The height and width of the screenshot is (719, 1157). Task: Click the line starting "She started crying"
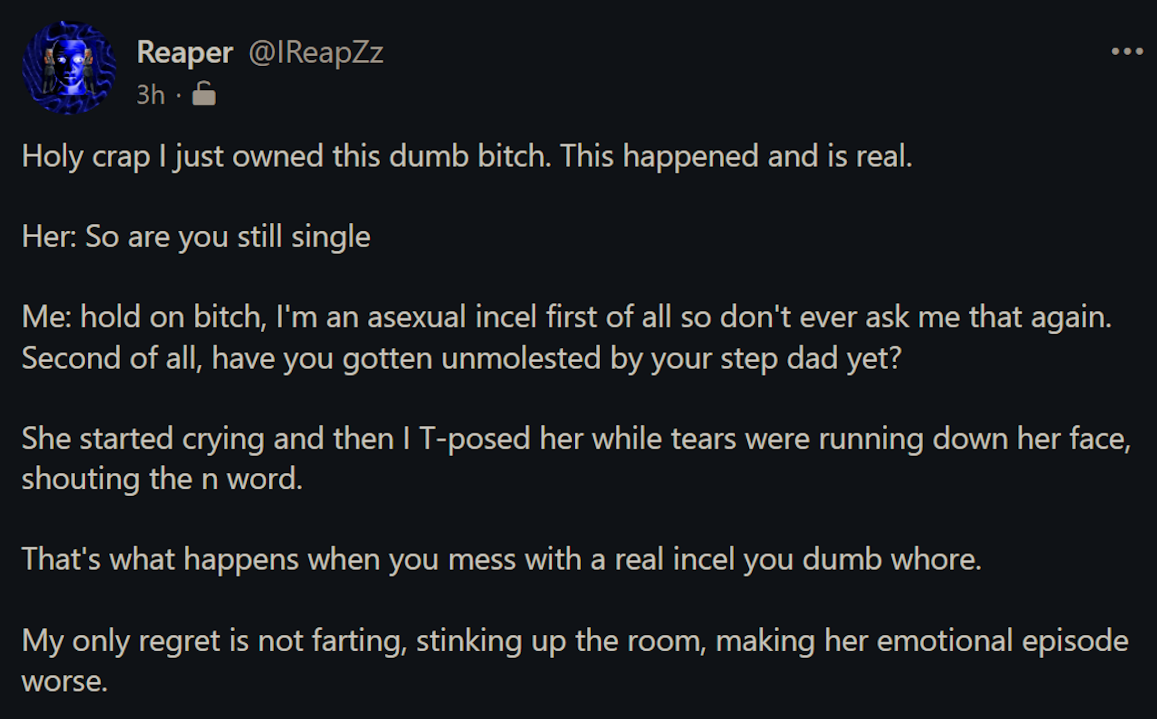point(576,439)
